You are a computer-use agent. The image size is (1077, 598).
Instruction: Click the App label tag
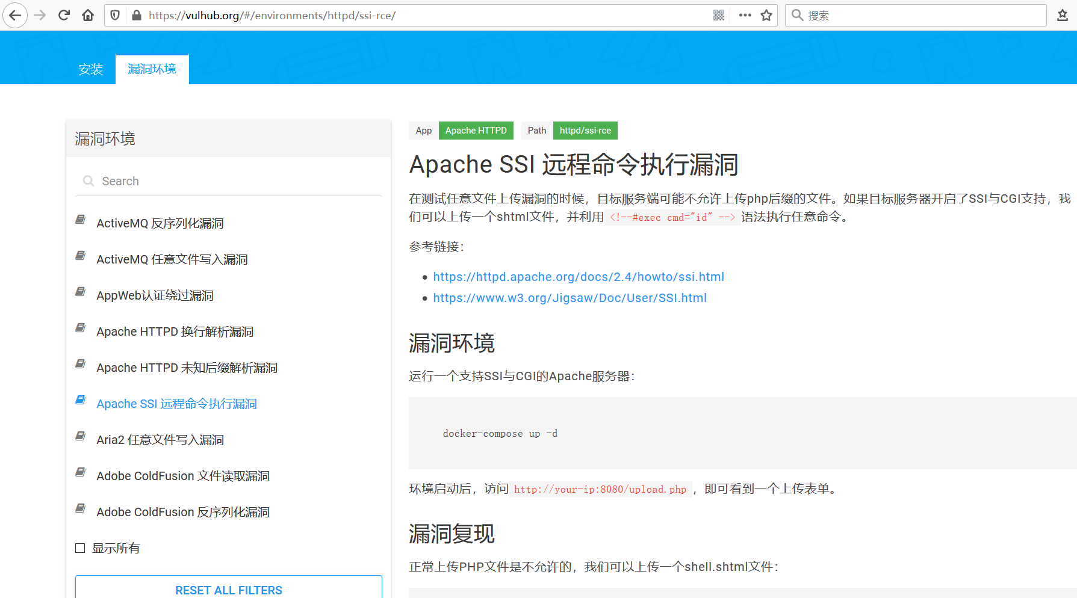pos(424,131)
